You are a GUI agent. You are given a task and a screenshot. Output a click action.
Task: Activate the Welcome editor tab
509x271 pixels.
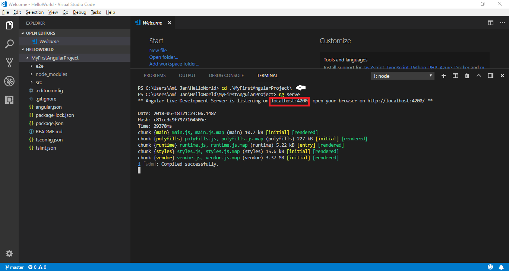point(152,23)
